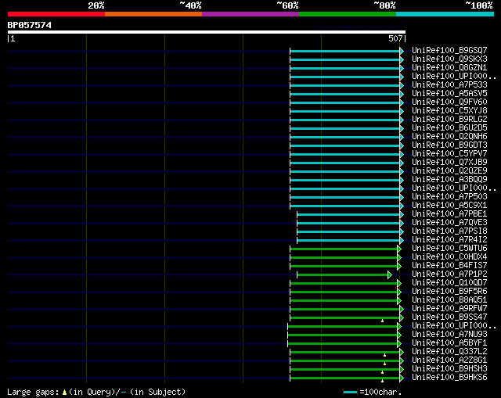This screenshot has width=501, height=398.
Task: Select the UniRef100_B9HKS6 label
Action: (449, 378)
